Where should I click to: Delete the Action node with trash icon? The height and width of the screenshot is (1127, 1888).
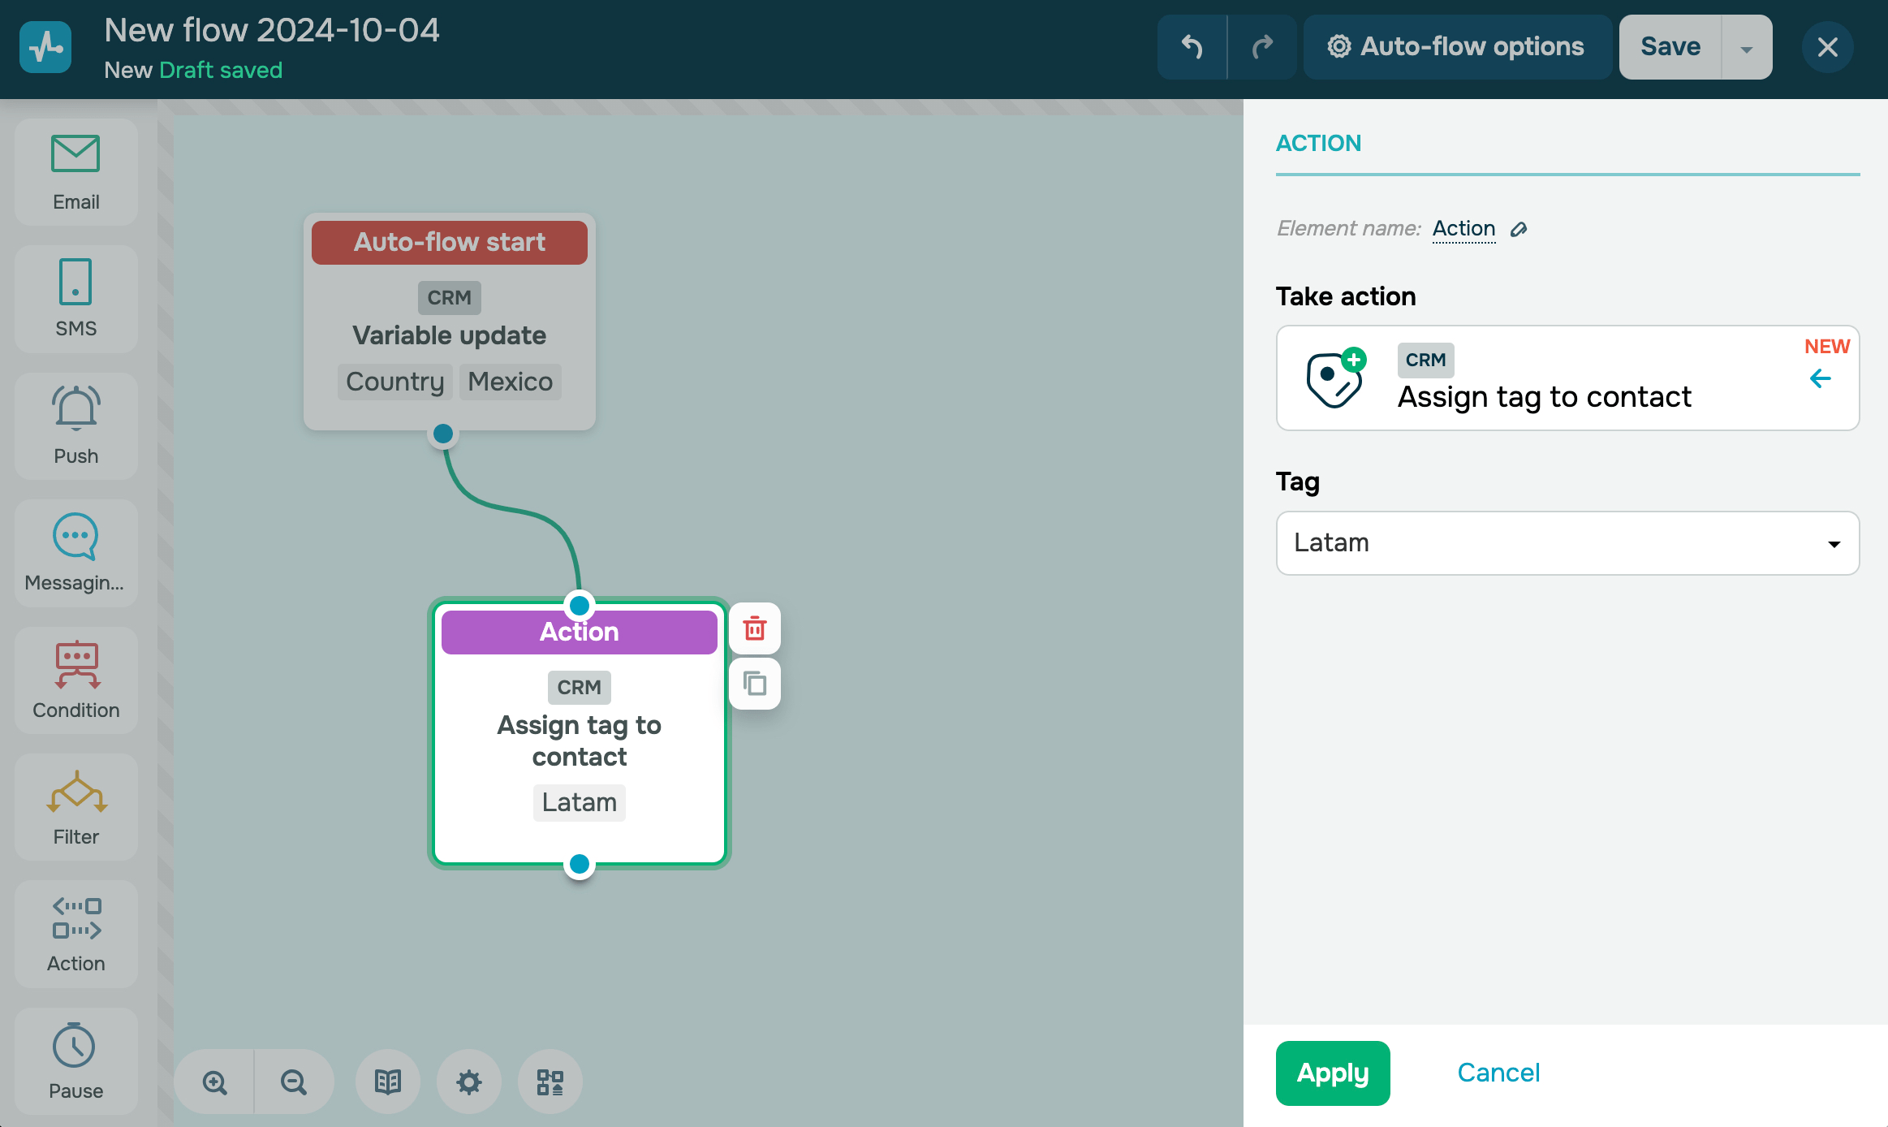pyautogui.click(x=755, y=628)
